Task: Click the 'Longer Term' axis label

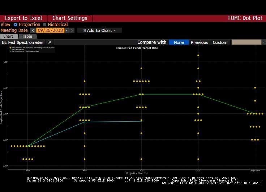Action: tap(255, 171)
